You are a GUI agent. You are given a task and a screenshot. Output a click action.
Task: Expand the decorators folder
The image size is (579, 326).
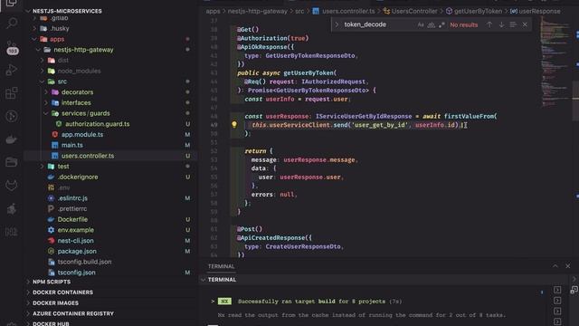[46, 92]
